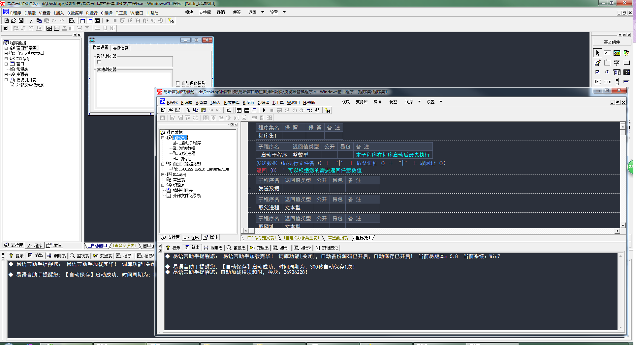Viewport: 636px width, 345px height.
Task: Select the checkbox component tool in 基本组件 palette
Action: [x=597, y=72]
